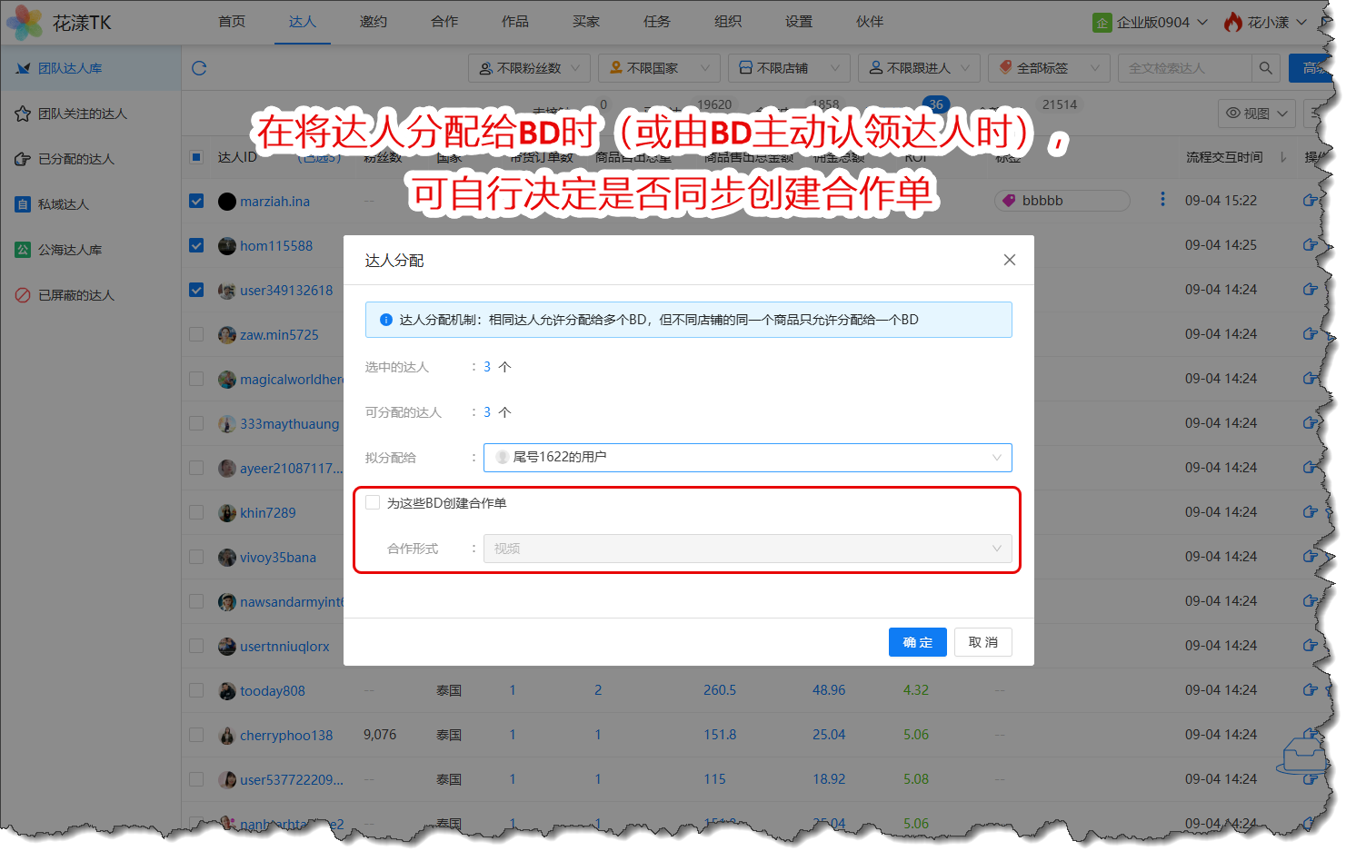
Task: Enable 为这些BD创建合作单 checkbox
Action: pyautogui.click(x=373, y=502)
